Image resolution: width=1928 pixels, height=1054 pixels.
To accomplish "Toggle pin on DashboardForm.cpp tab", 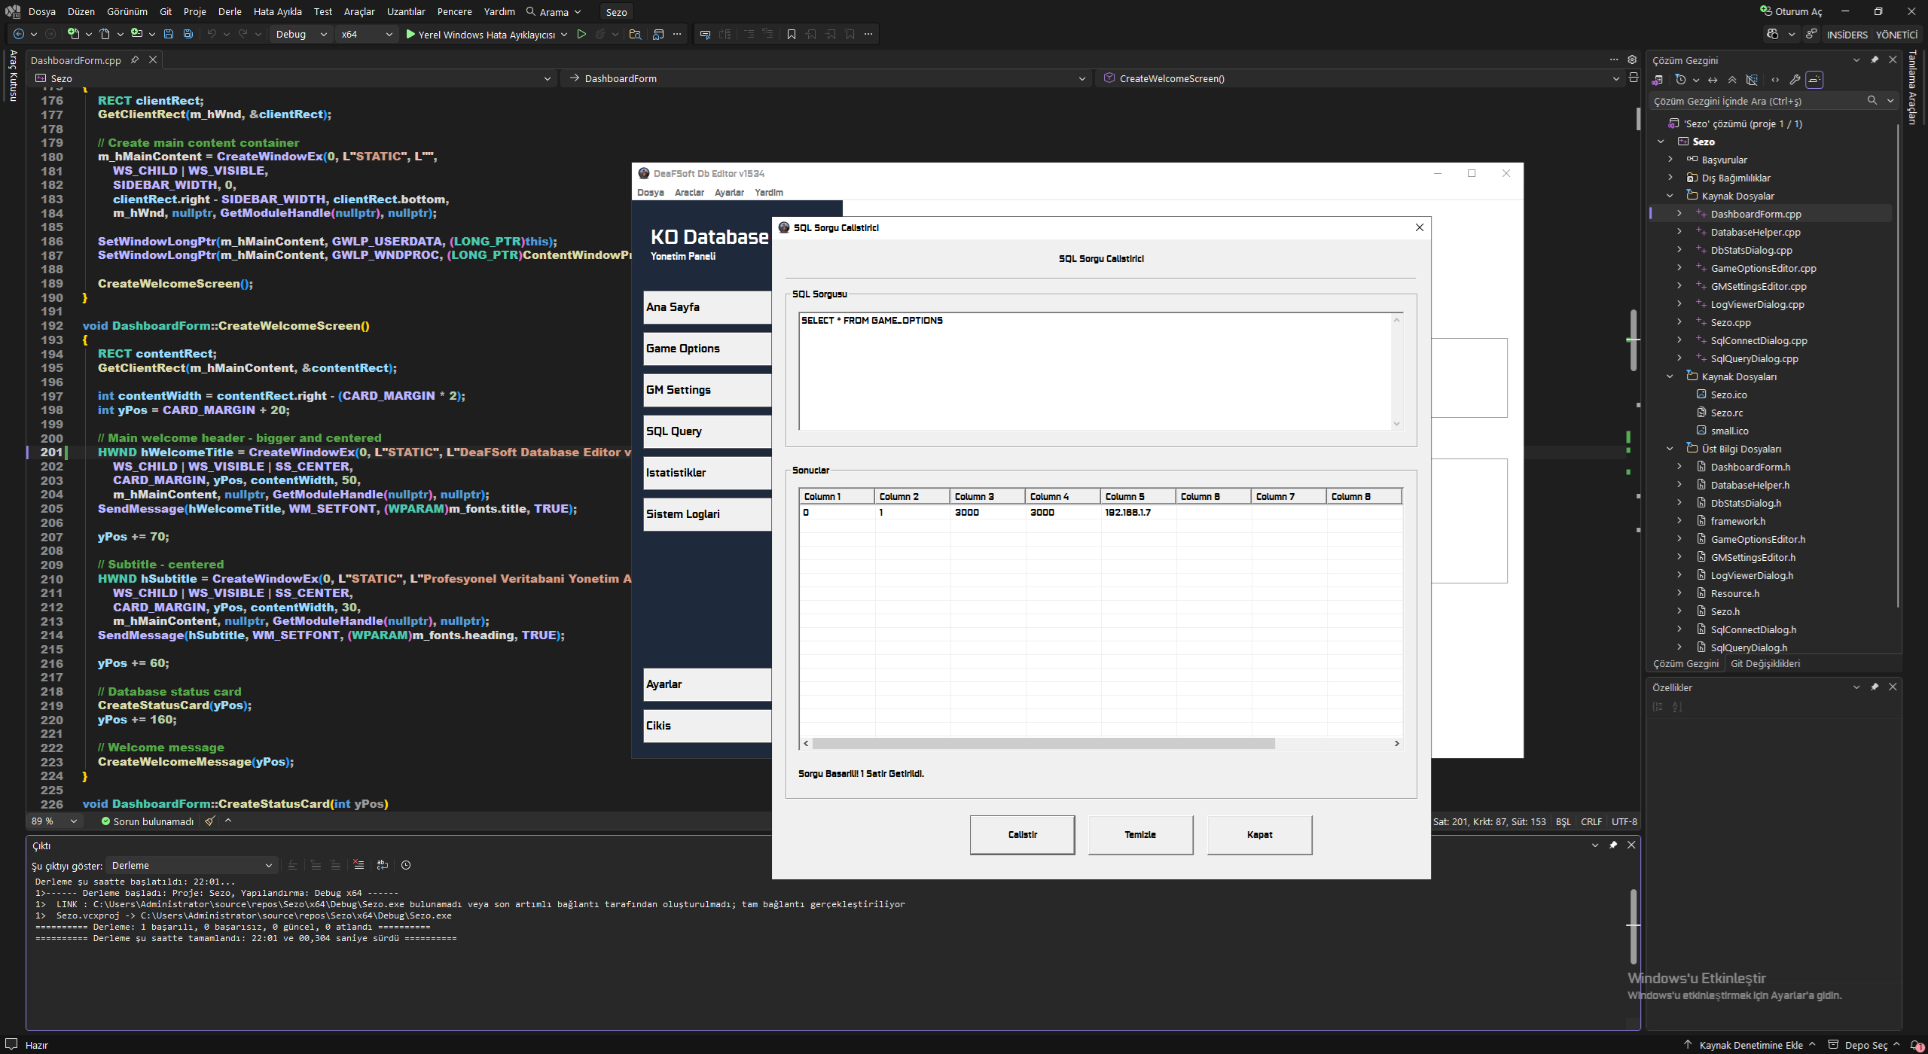I will 135,60.
